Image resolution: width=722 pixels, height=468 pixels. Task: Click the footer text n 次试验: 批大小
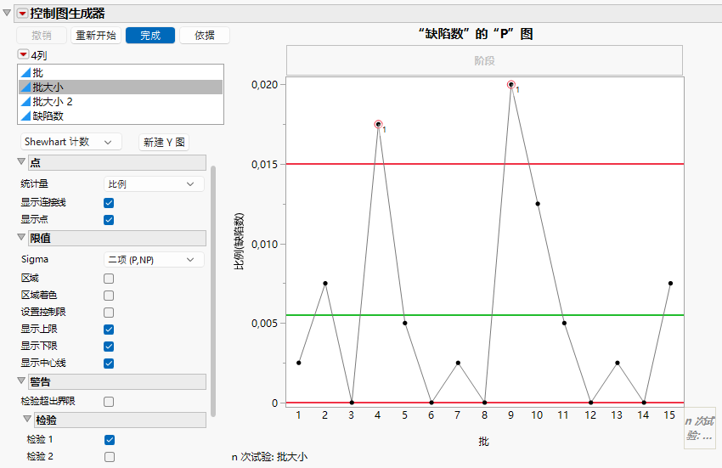[269, 457]
